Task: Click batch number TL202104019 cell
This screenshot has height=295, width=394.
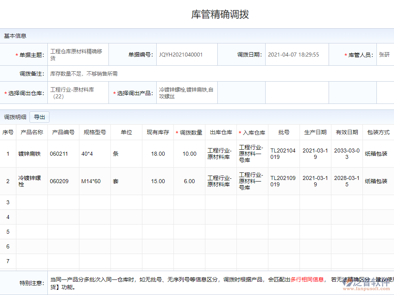Action: (x=283, y=154)
